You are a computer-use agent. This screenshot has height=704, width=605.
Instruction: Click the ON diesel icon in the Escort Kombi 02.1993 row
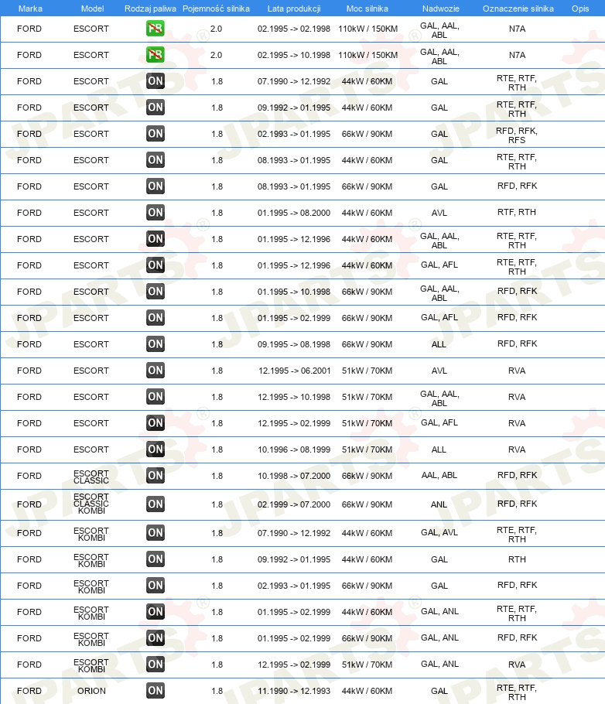[x=156, y=586]
